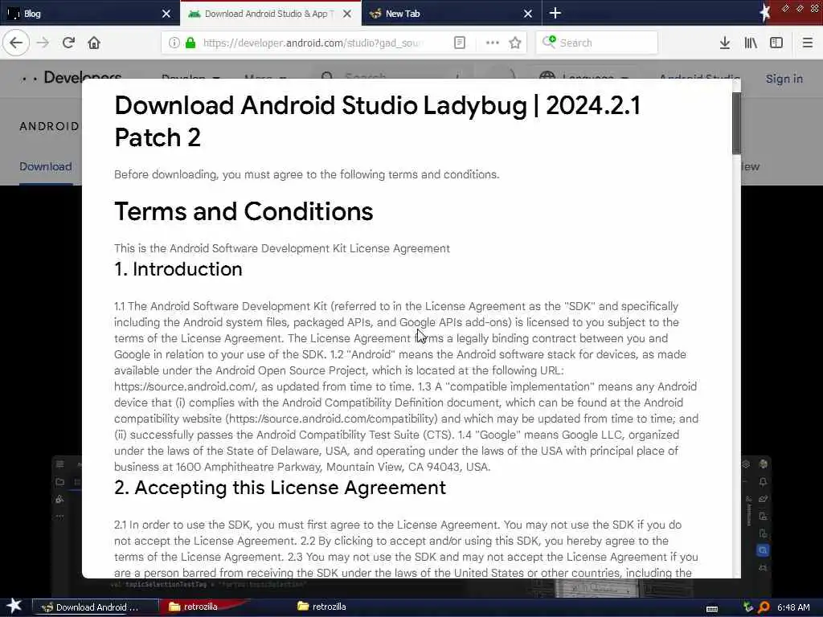Close the Download Android Studio tab
This screenshot has height=617, width=823.
pyautogui.click(x=347, y=14)
